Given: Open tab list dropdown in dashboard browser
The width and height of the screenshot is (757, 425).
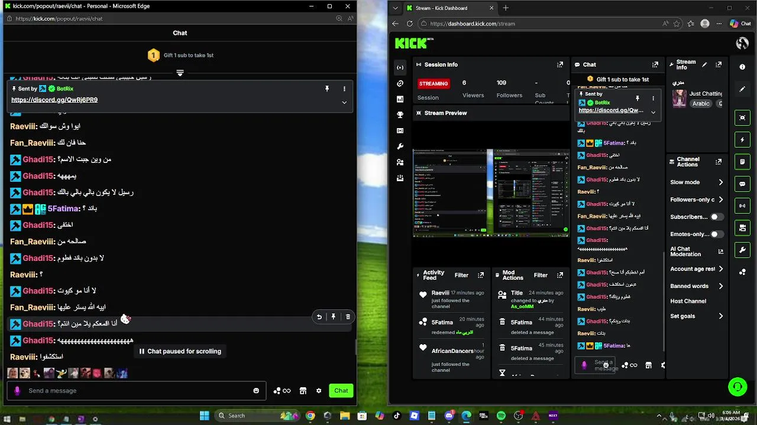Looking at the screenshot, I should pyautogui.click(x=396, y=8).
